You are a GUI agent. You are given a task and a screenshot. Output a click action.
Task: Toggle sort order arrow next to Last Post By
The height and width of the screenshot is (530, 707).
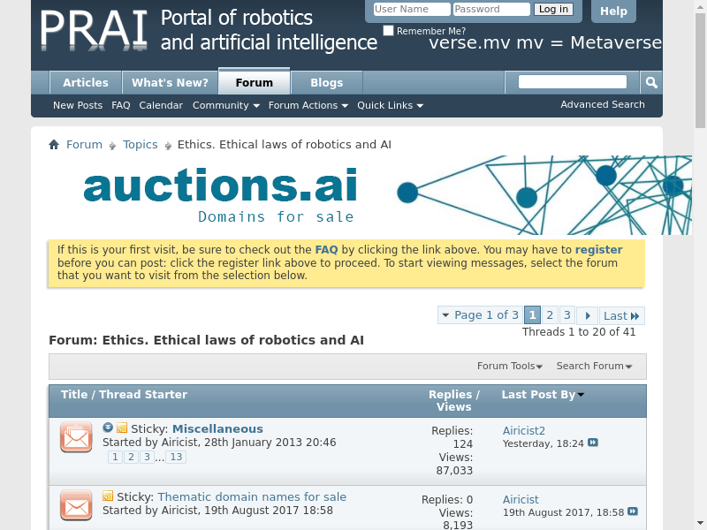pos(581,395)
